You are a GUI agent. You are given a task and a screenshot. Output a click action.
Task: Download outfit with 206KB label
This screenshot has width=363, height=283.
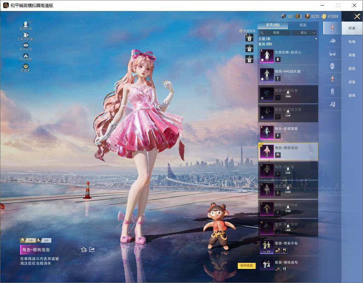click(x=288, y=94)
